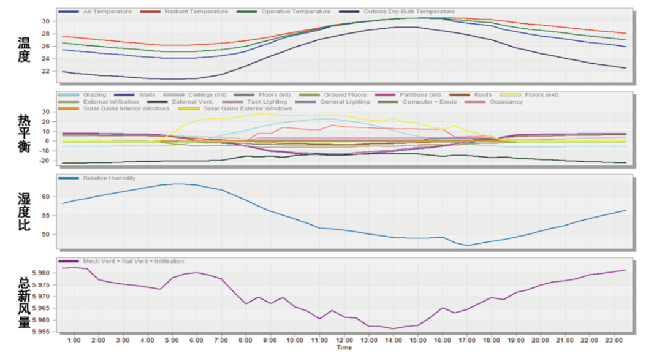
Task: Select External Infiltration legend entry
Action: [110, 102]
